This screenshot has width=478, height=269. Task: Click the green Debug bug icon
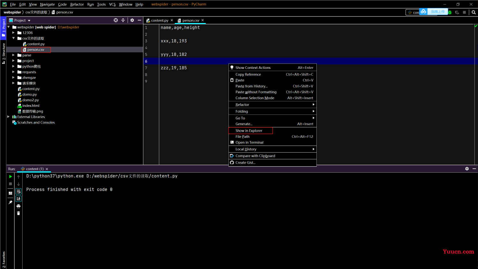450,12
